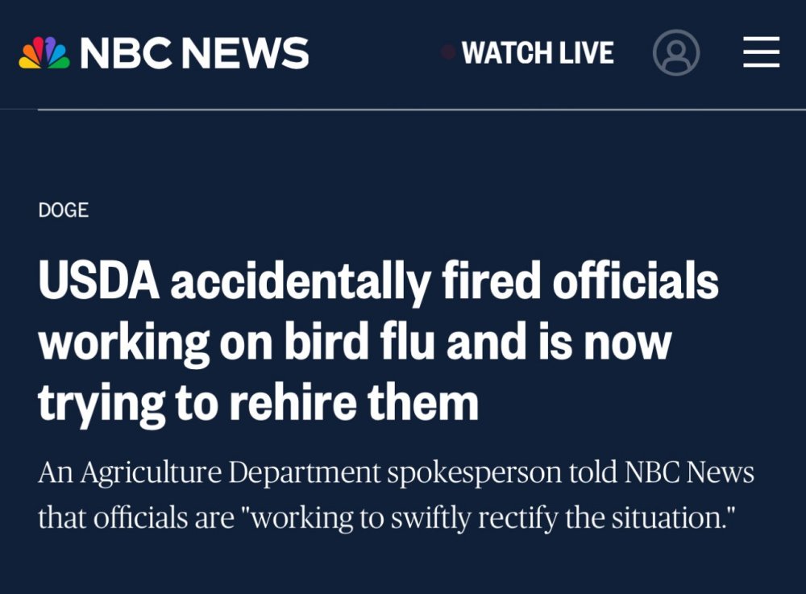Open the user profile account icon
The image size is (806, 594).
click(675, 53)
